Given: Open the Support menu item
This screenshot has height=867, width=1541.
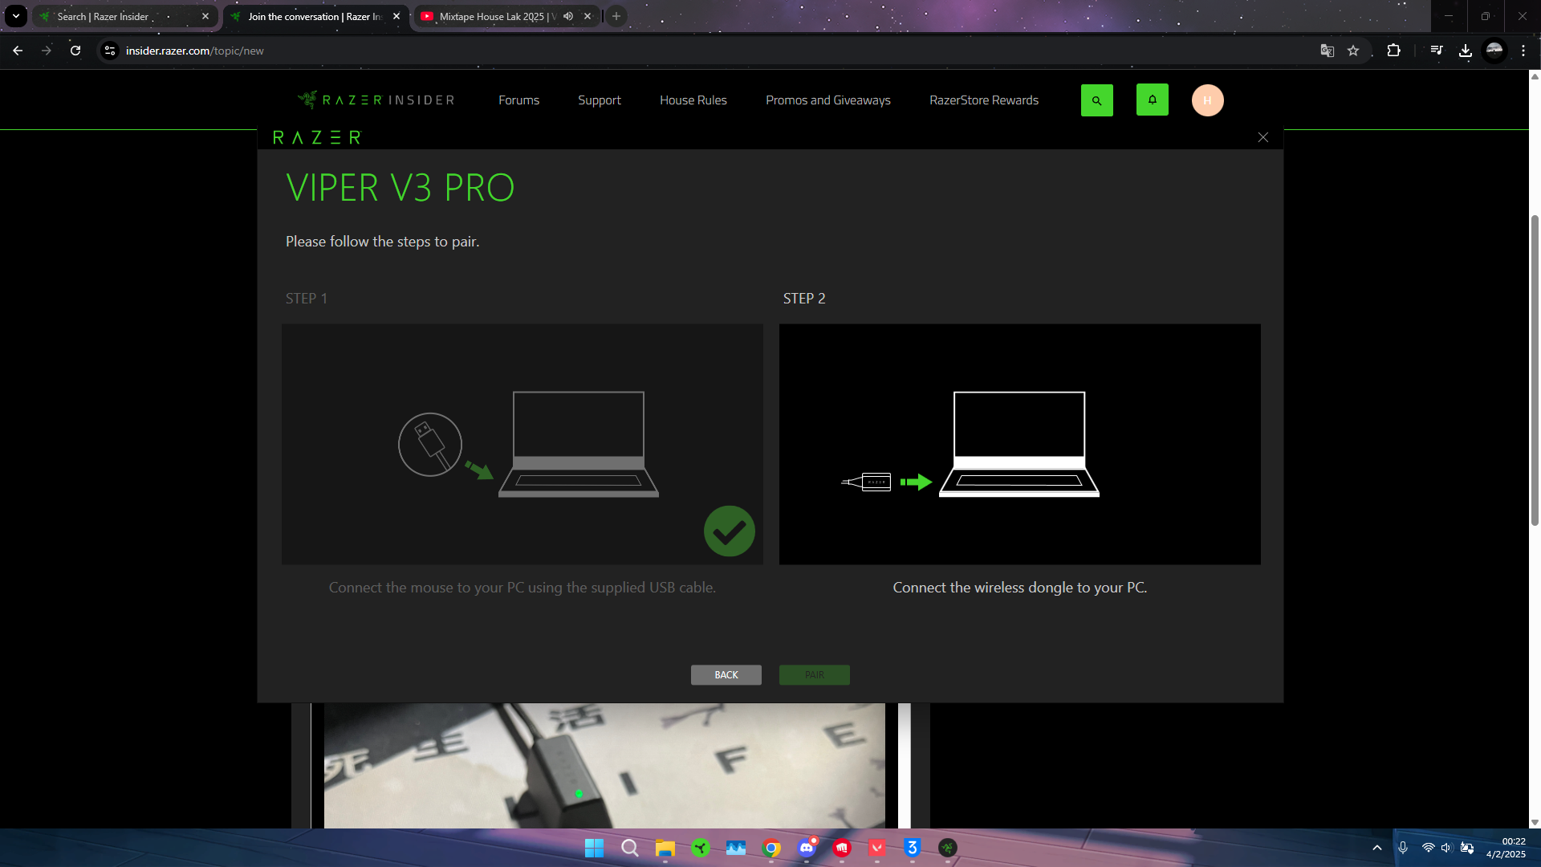Looking at the screenshot, I should (600, 100).
